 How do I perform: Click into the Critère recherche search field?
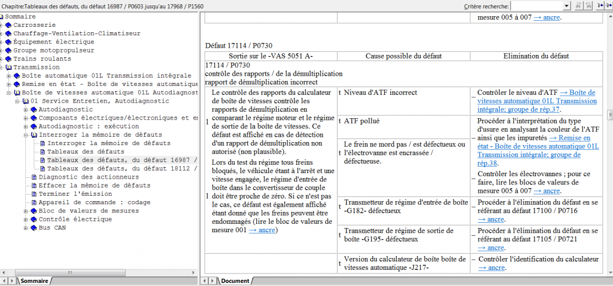537,5
